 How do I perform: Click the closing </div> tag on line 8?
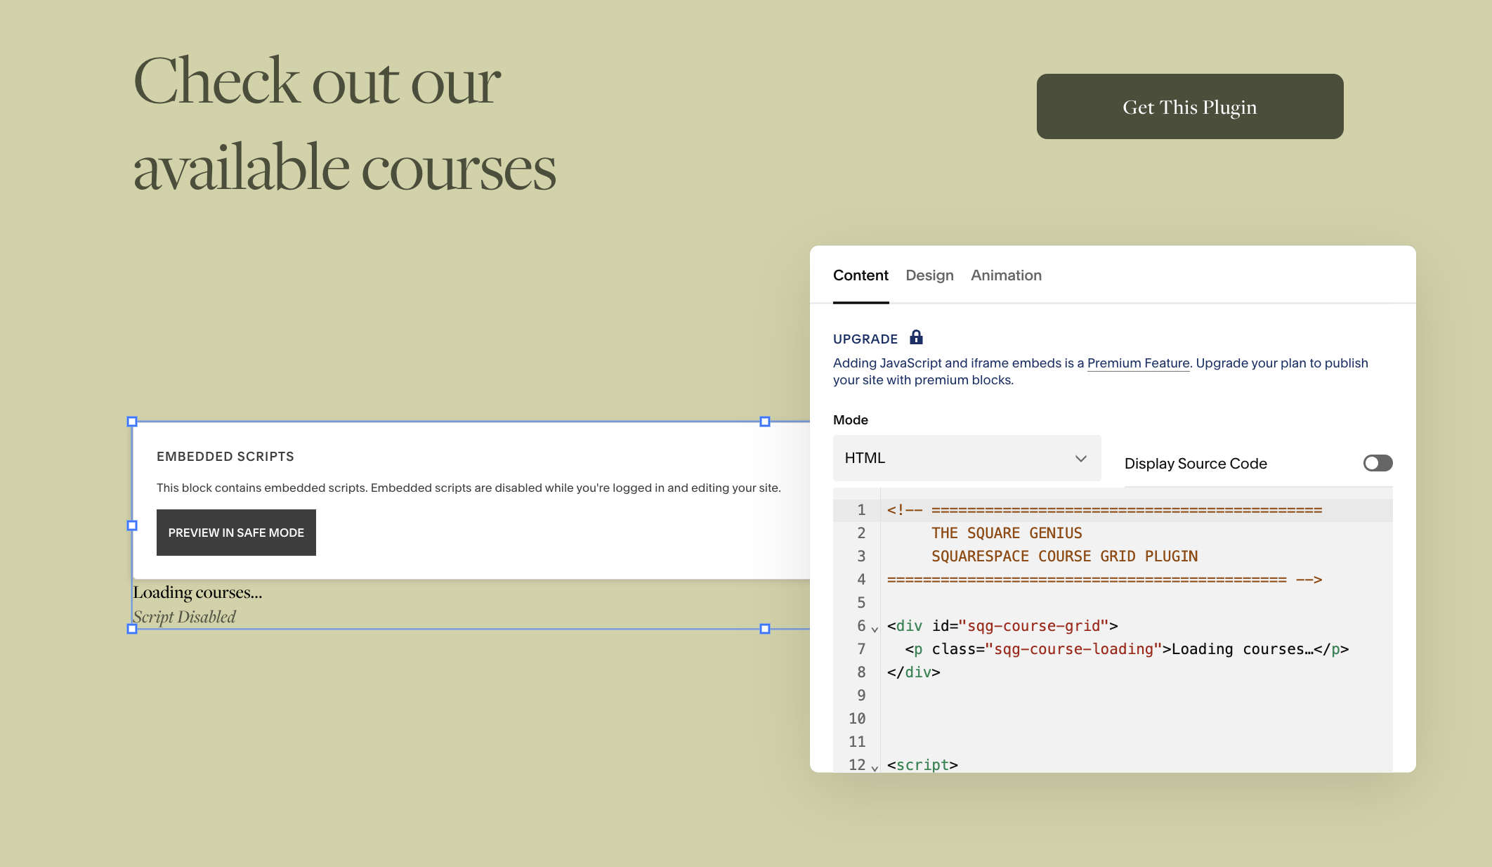click(x=913, y=672)
